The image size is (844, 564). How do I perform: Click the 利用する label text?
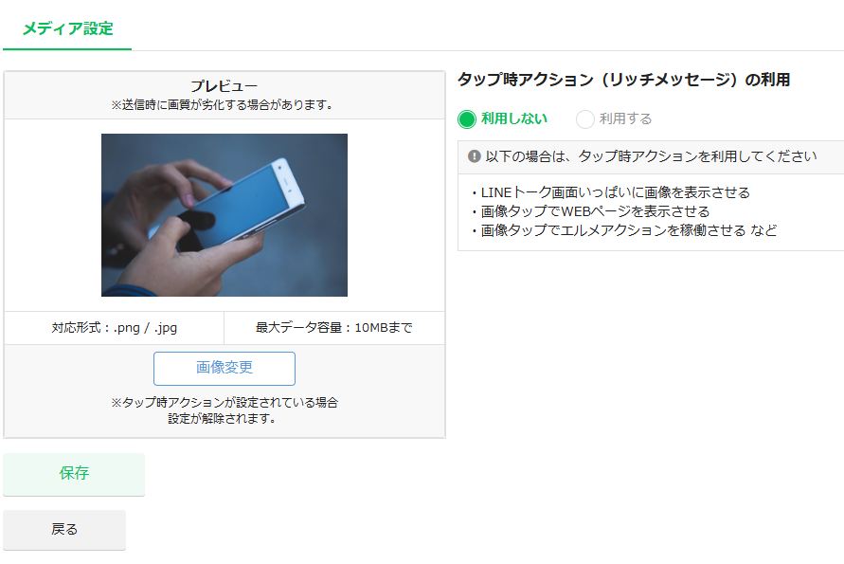(625, 118)
